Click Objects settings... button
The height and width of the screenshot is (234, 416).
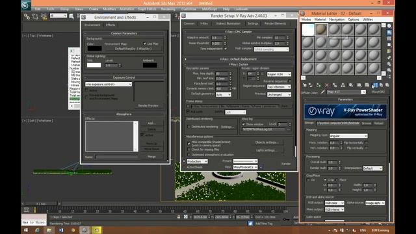pyautogui.click(x=267, y=142)
